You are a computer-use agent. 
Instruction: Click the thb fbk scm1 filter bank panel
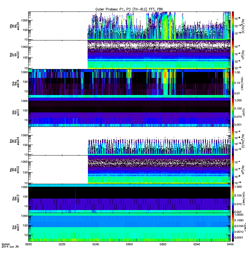pyautogui.click(x=129, y=112)
